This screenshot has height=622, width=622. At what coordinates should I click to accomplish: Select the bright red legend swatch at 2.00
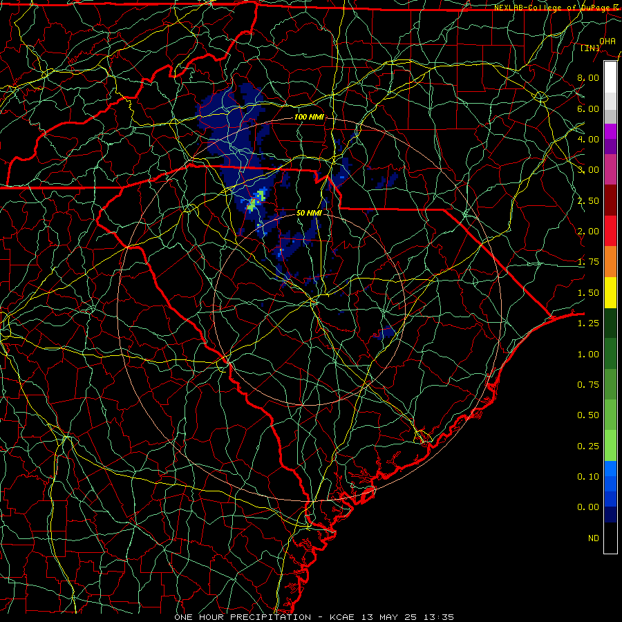coord(610,231)
